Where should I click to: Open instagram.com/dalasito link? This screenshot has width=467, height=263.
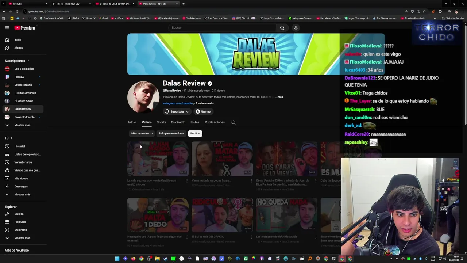coord(177,103)
